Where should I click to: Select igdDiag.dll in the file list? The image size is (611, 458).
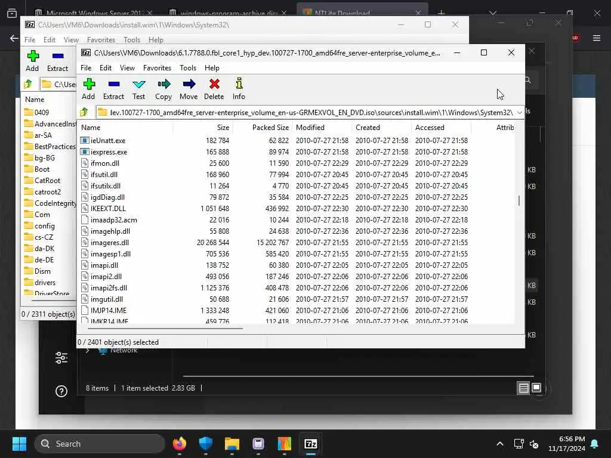[107, 197]
